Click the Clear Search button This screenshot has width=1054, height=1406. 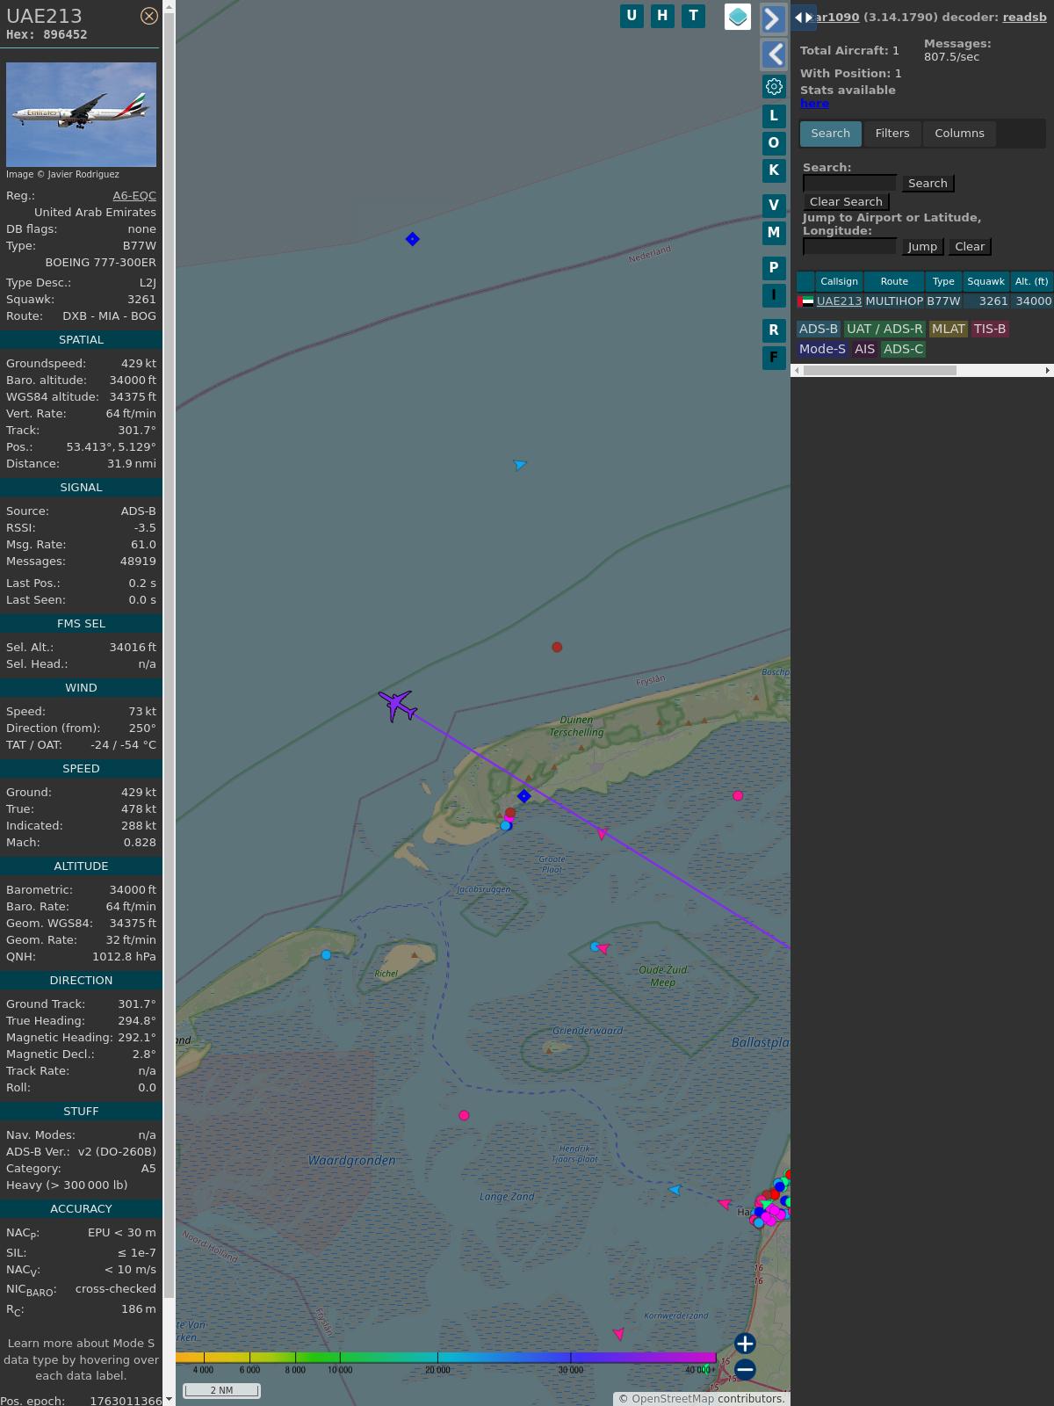tap(846, 202)
